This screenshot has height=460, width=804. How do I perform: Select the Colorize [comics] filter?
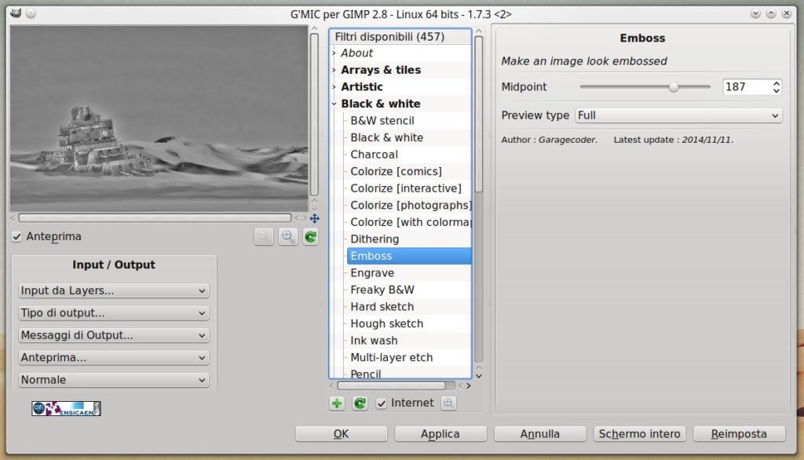tap(396, 171)
